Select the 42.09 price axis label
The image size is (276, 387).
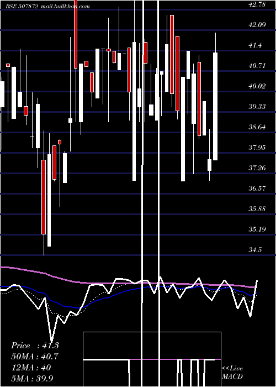pyautogui.click(x=257, y=24)
